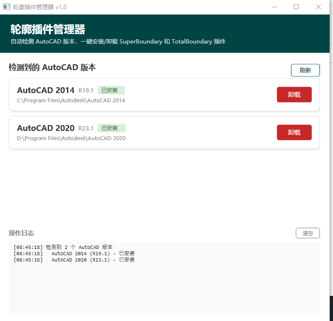Maximize the 轮廓插件管理器 window
This screenshot has height=321, width=333.
[x=296, y=7]
